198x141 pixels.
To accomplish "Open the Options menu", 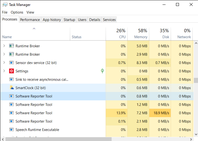I will (x=17, y=12).
